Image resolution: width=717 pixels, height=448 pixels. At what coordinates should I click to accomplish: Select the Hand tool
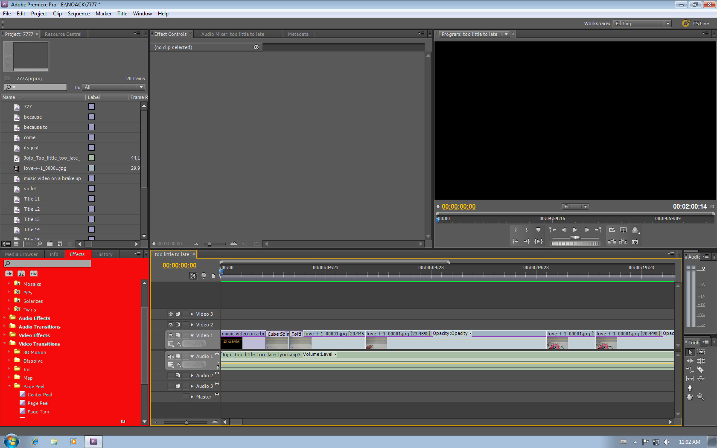(690, 397)
